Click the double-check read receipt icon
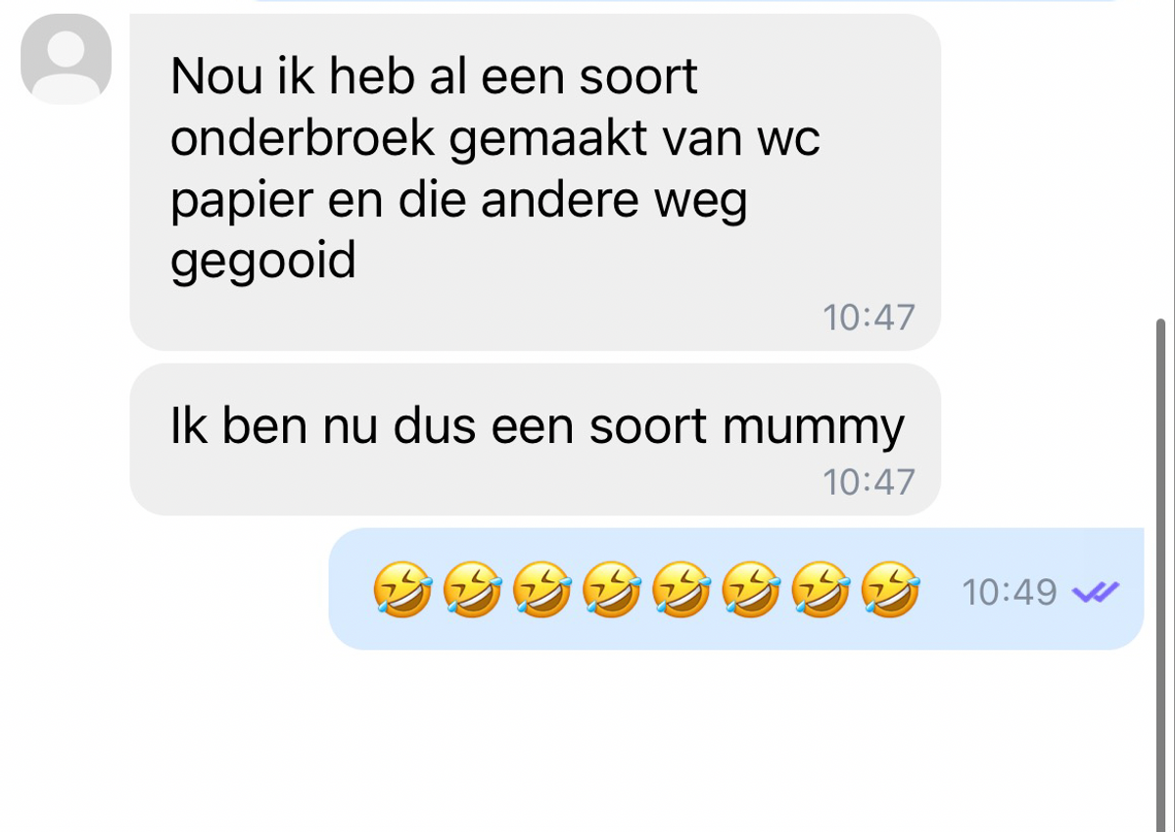1175x832 pixels. click(1097, 591)
